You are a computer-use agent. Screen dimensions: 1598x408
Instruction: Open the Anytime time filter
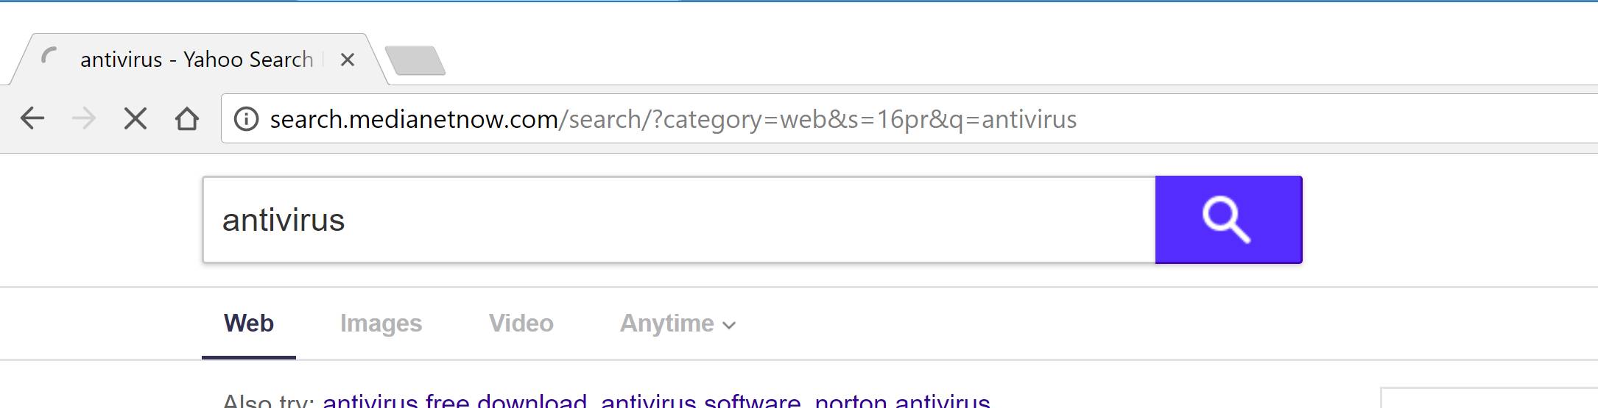[667, 323]
